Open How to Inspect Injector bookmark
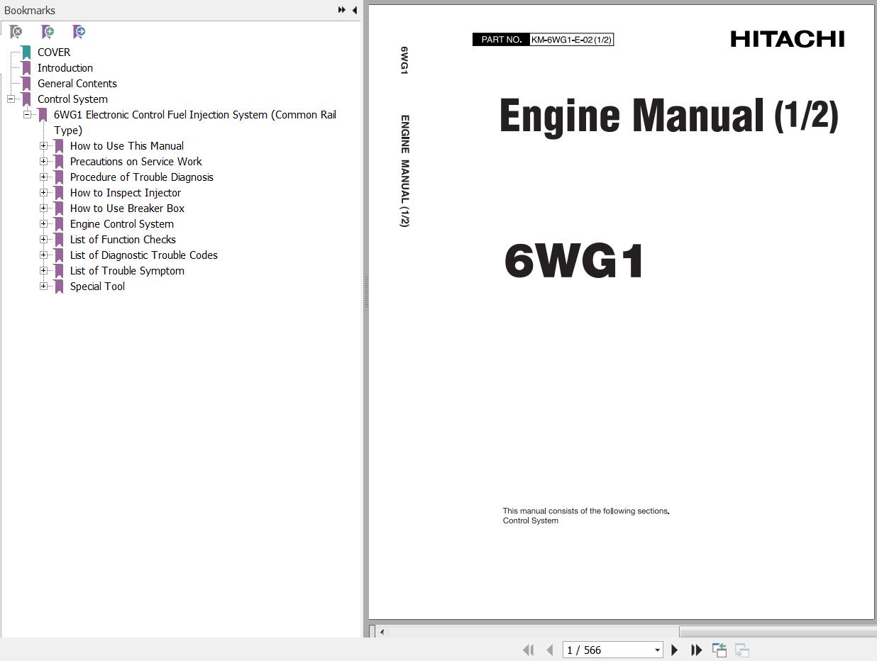 point(125,193)
